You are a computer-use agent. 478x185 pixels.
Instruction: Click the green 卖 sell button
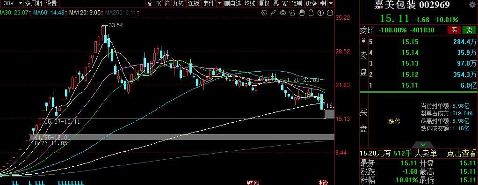pos(469,30)
